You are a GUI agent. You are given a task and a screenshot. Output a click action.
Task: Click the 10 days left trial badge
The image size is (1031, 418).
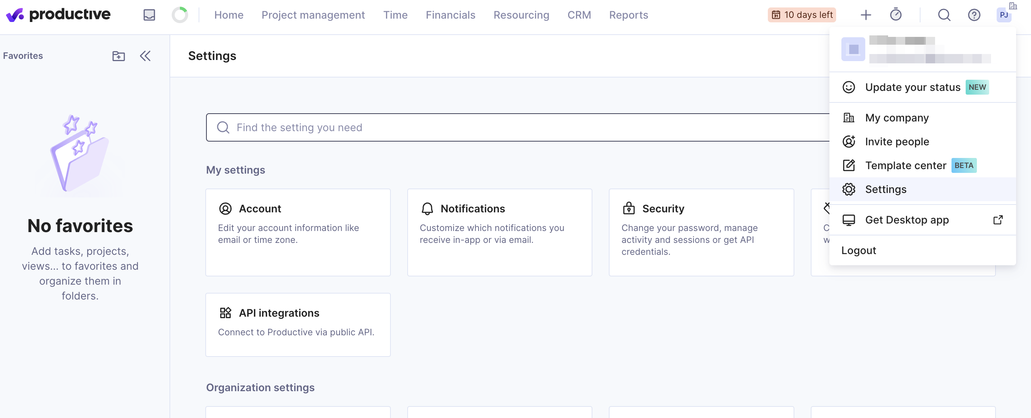pyautogui.click(x=802, y=15)
